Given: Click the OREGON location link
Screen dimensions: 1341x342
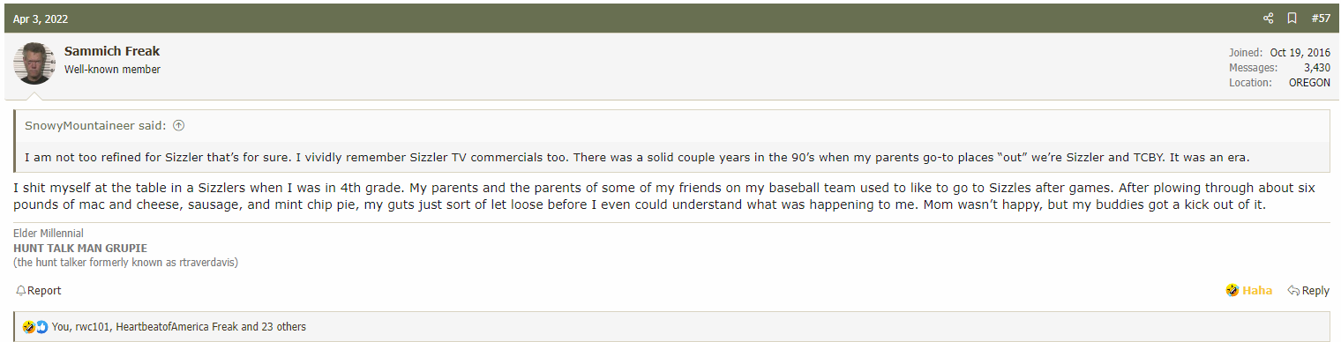Looking at the screenshot, I should [x=1309, y=82].
